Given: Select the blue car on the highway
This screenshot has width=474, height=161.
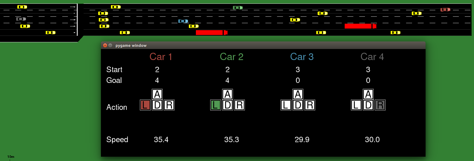Looking at the screenshot, I should [x=183, y=21].
